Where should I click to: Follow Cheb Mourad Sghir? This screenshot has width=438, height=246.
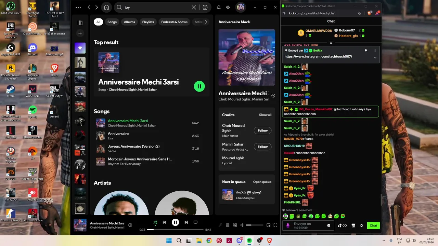(x=262, y=131)
